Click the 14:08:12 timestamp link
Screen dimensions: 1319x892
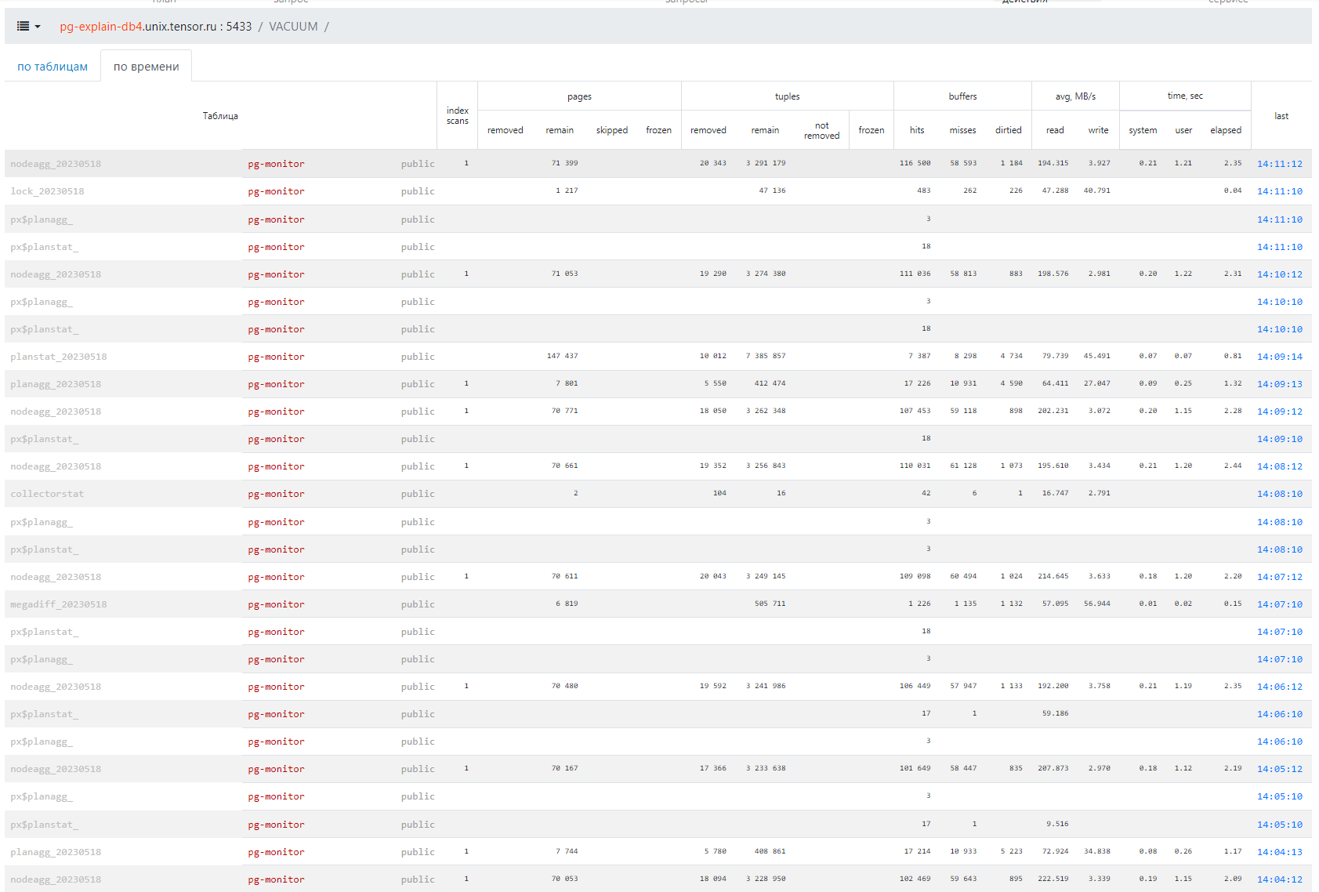point(1279,466)
